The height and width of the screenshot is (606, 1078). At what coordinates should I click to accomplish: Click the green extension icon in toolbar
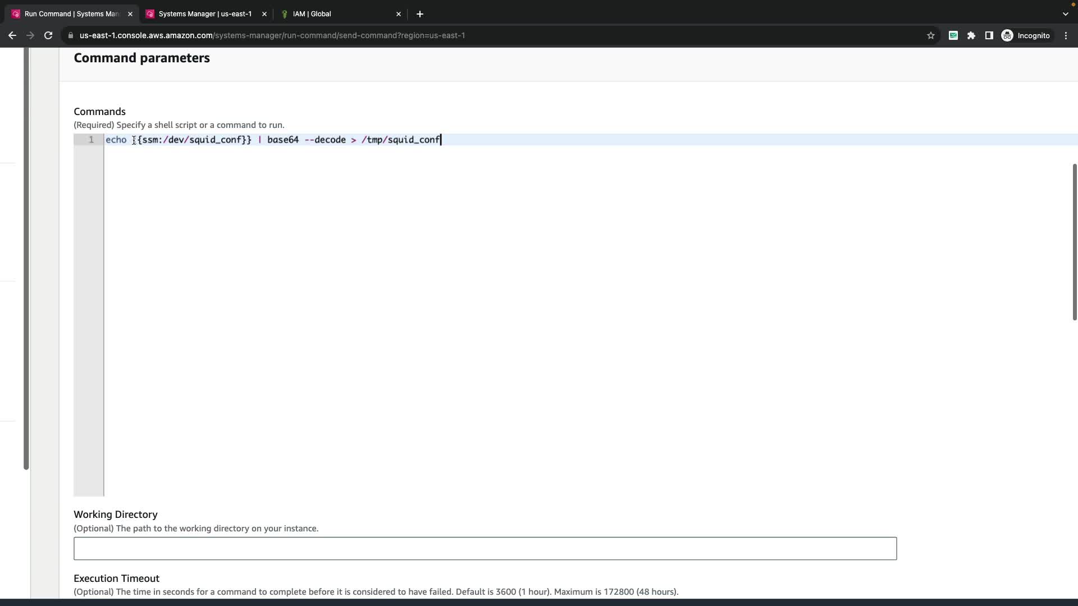[953, 35]
